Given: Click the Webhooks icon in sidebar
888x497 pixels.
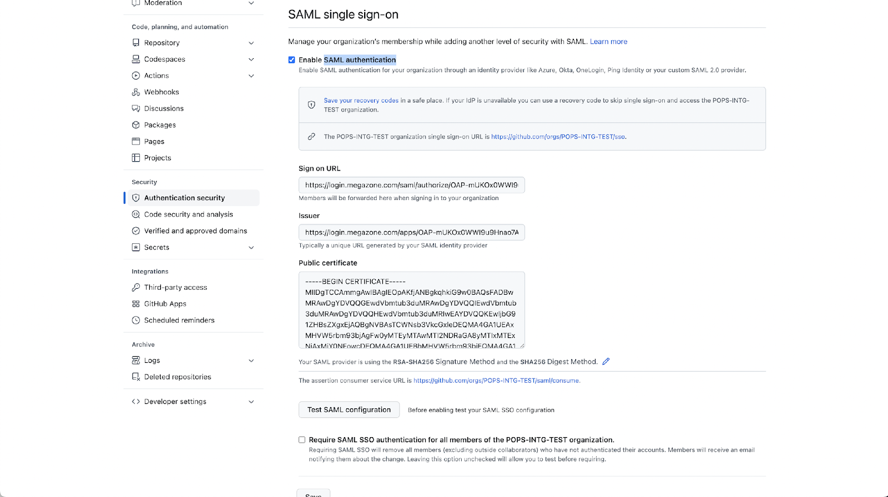Looking at the screenshot, I should point(136,92).
